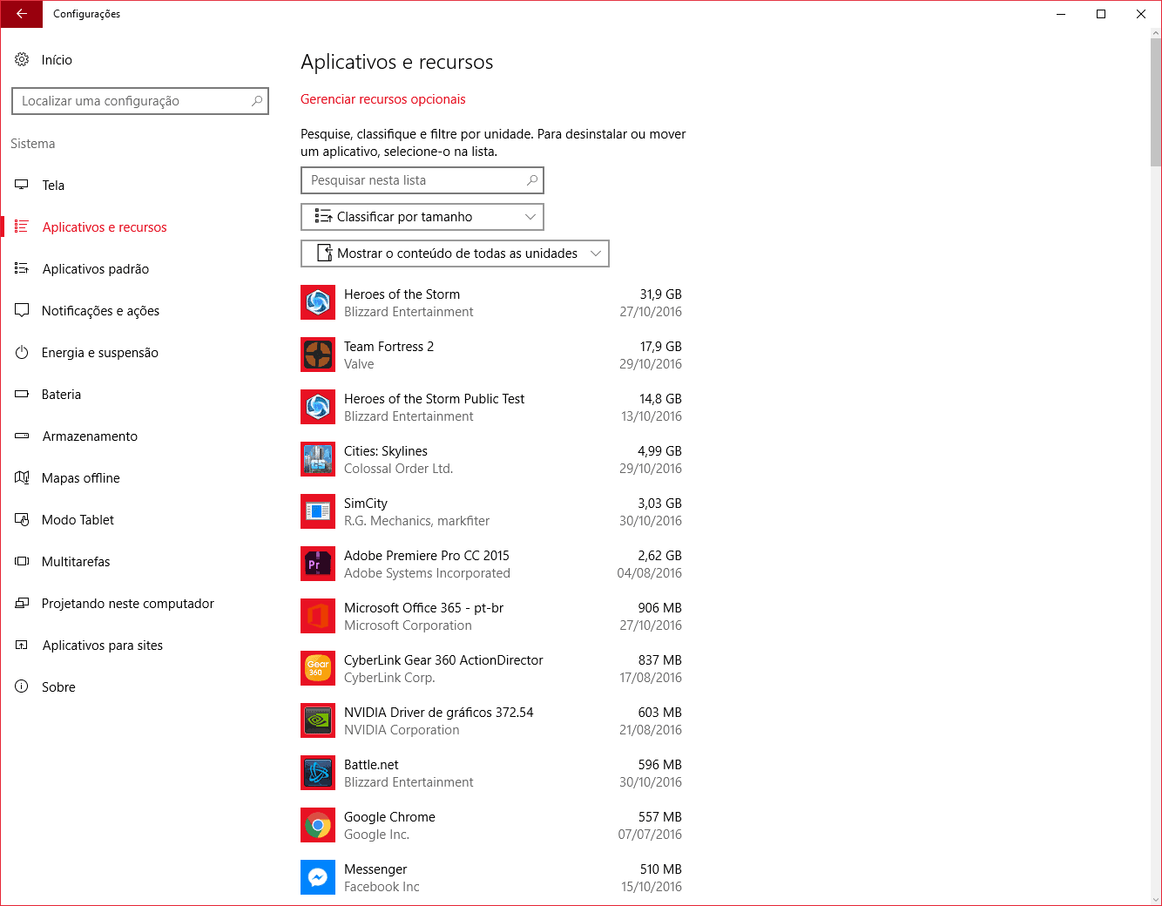Select CyberLink Gear 360 ActionDirector name
1162x906 pixels.
tap(443, 660)
